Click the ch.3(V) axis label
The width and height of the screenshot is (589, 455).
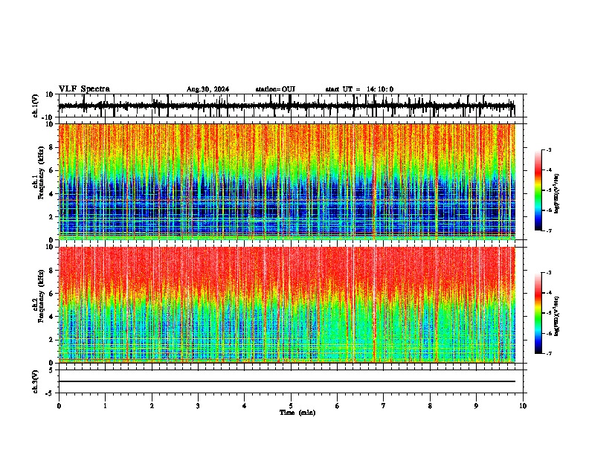[35, 381]
